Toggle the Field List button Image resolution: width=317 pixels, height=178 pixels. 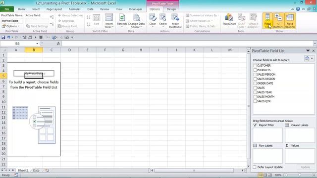267,21
